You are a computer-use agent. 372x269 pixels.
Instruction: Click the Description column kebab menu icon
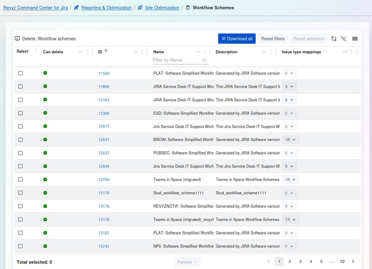(x=271, y=52)
